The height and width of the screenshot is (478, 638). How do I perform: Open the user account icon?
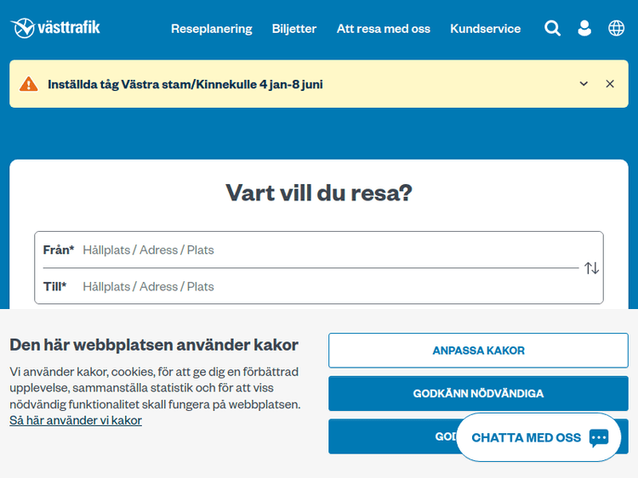[x=584, y=28]
